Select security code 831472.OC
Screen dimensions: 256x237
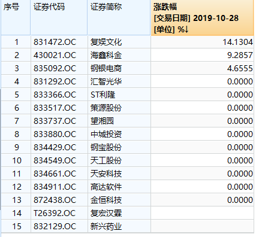[x=55, y=42]
